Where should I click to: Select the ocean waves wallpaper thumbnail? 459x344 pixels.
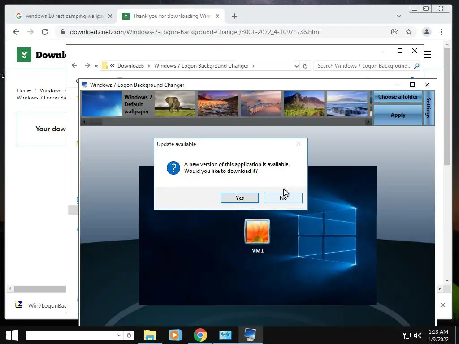pyautogui.click(x=347, y=104)
